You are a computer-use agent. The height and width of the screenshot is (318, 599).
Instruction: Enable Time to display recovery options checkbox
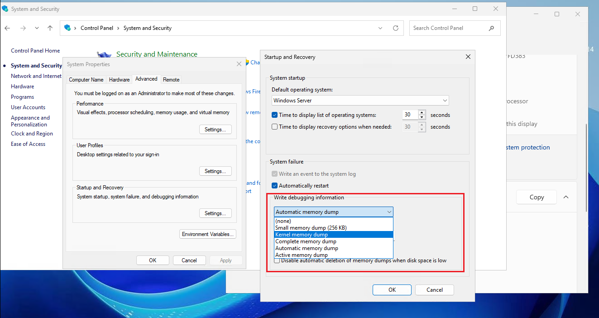(x=275, y=127)
